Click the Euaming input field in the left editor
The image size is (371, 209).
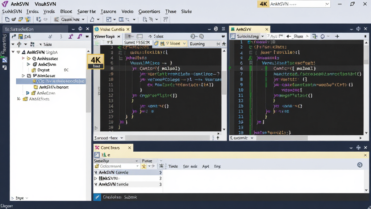202,44
